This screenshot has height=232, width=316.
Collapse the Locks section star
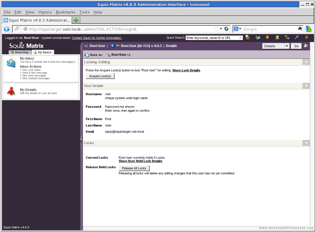tap(306, 143)
